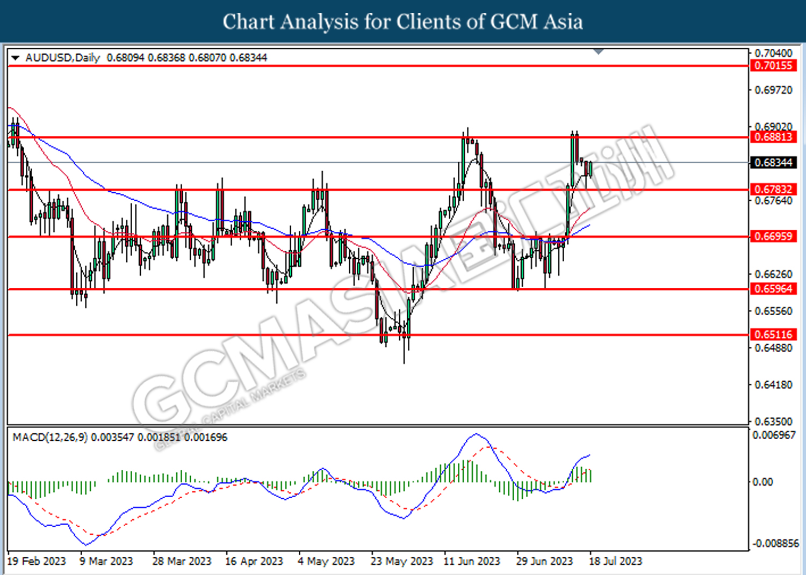806x575 pixels.
Task: Click the 16 Apr 2023 date label
Action: click(x=254, y=561)
